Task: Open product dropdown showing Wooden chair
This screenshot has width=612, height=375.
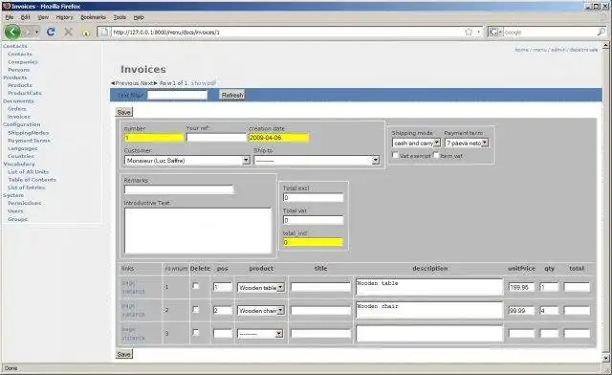Action: coord(261,311)
